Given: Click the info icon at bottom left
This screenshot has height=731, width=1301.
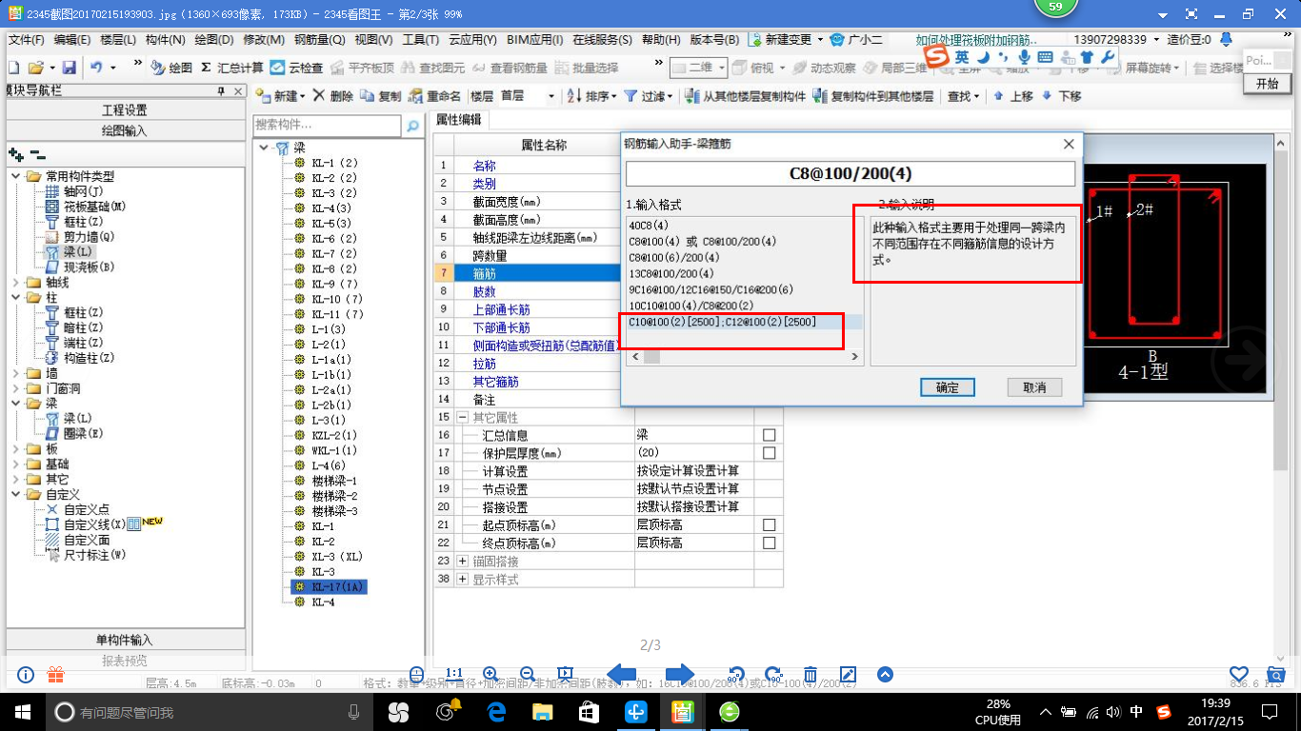Looking at the screenshot, I should point(26,675).
